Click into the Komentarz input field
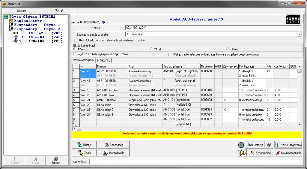307x169 pixels. tap(195, 161)
